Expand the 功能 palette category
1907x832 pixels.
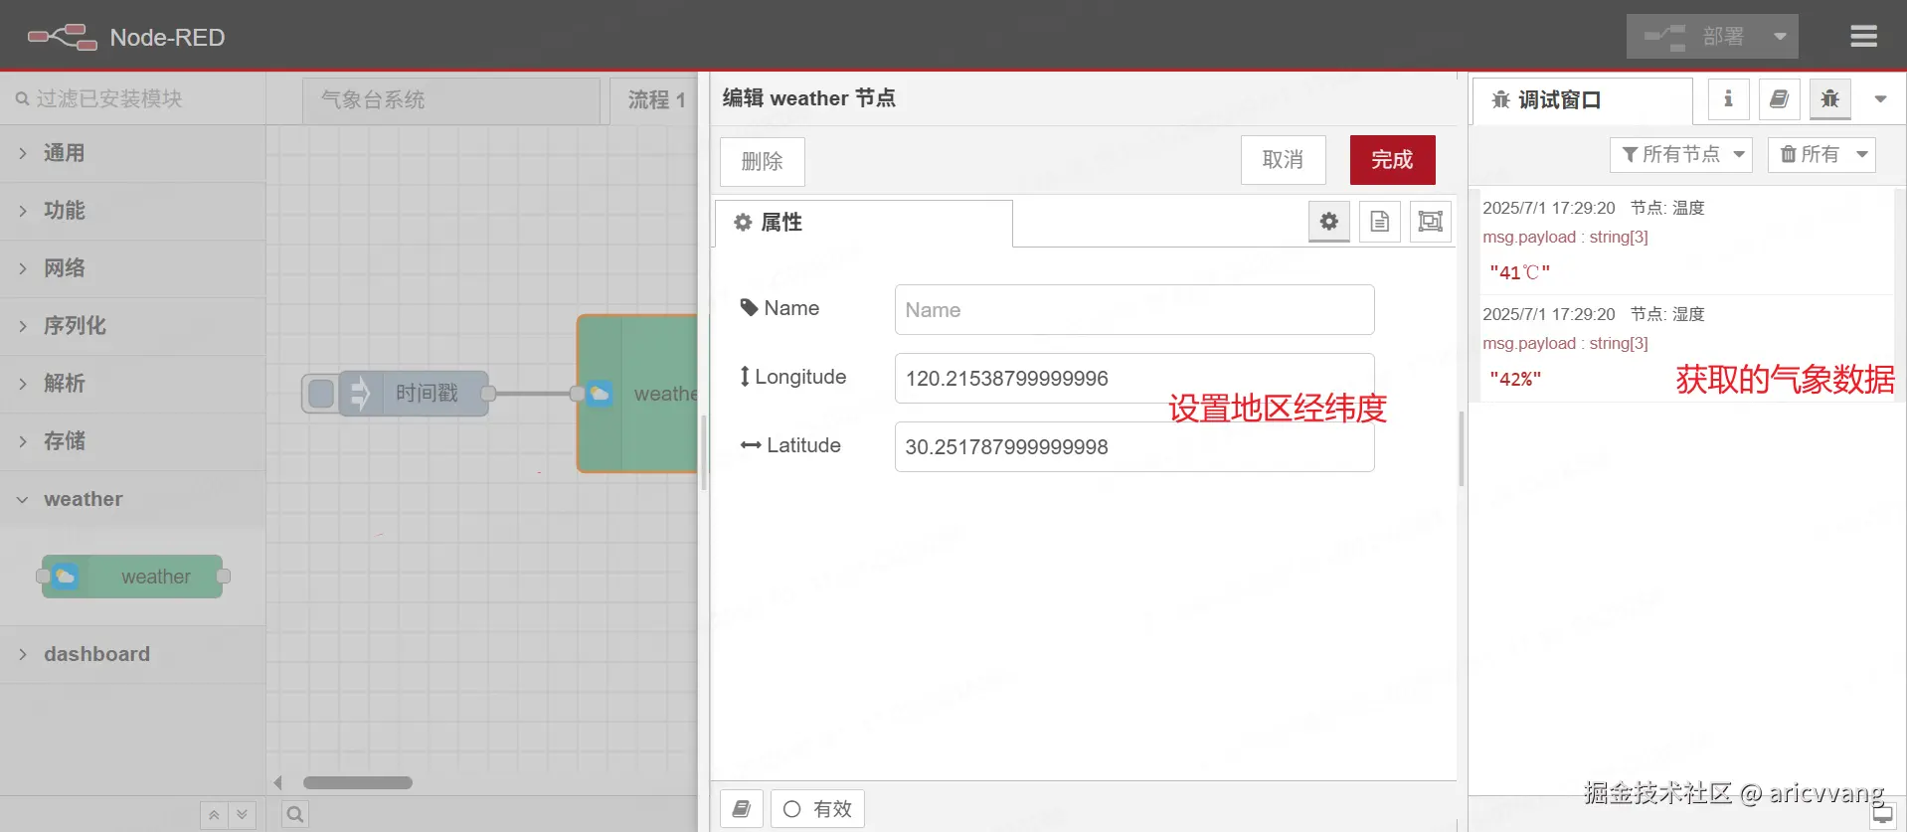(132, 211)
